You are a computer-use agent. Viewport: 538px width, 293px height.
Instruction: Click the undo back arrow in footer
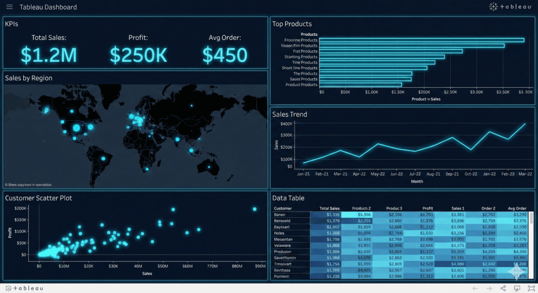tap(475, 288)
